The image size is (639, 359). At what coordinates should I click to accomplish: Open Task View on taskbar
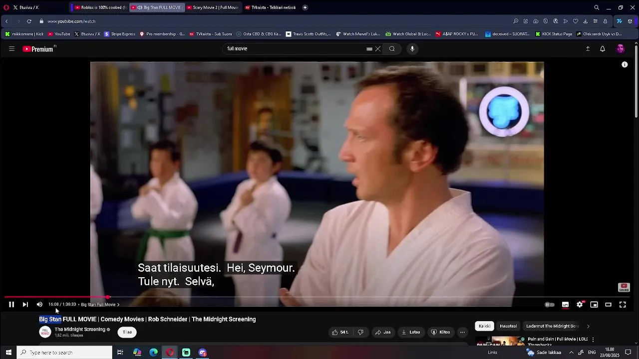(x=120, y=353)
